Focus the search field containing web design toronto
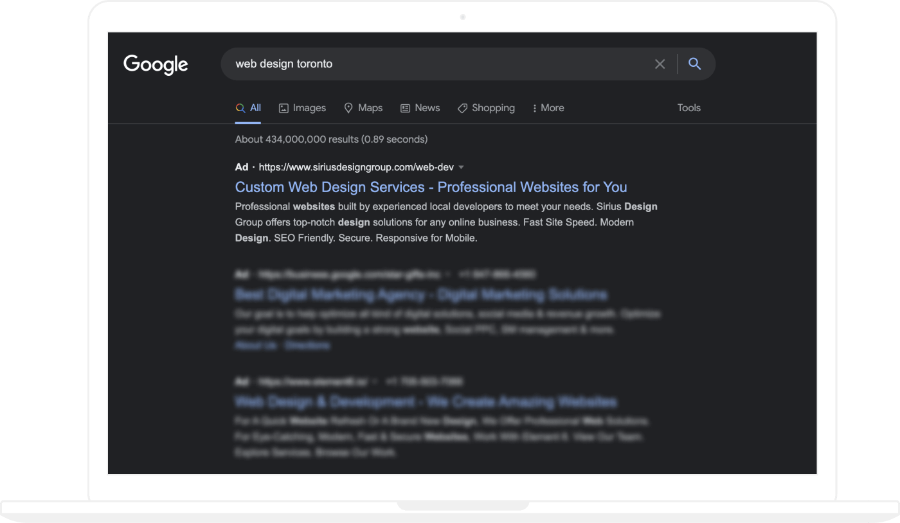The image size is (900, 523). point(437,64)
